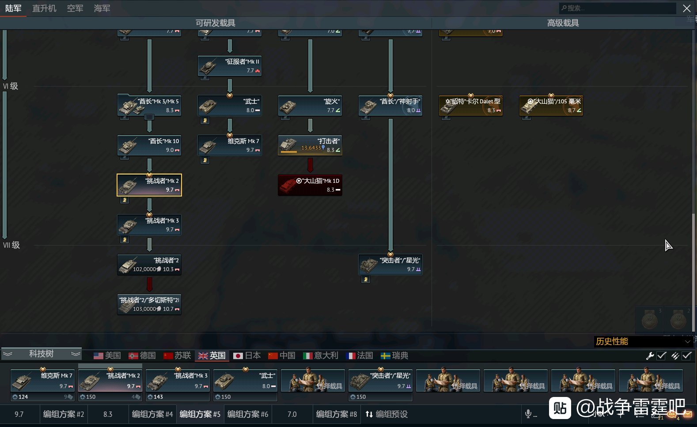This screenshot has height=427, width=697.
Task: Open the 空军 tab
Action: point(75,8)
